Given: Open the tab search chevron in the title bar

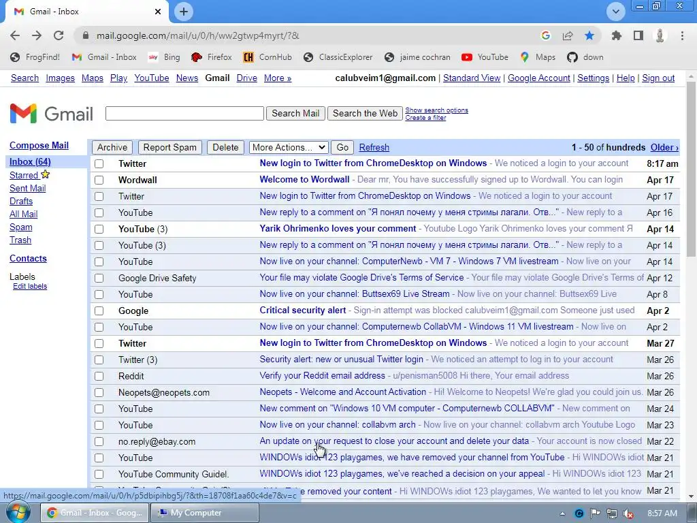Looking at the screenshot, I should pyautogui.click(x=615, y=12).
